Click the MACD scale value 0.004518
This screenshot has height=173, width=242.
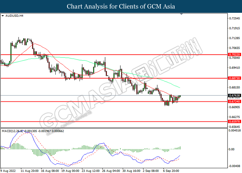[235, 130]
